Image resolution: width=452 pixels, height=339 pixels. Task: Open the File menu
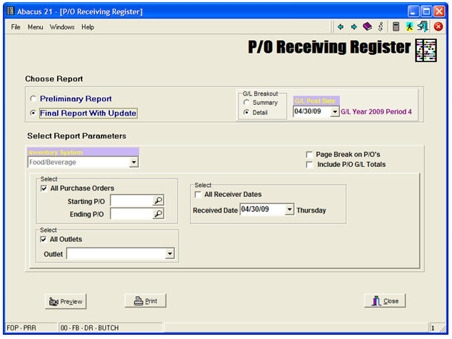(x=16, y=27)
